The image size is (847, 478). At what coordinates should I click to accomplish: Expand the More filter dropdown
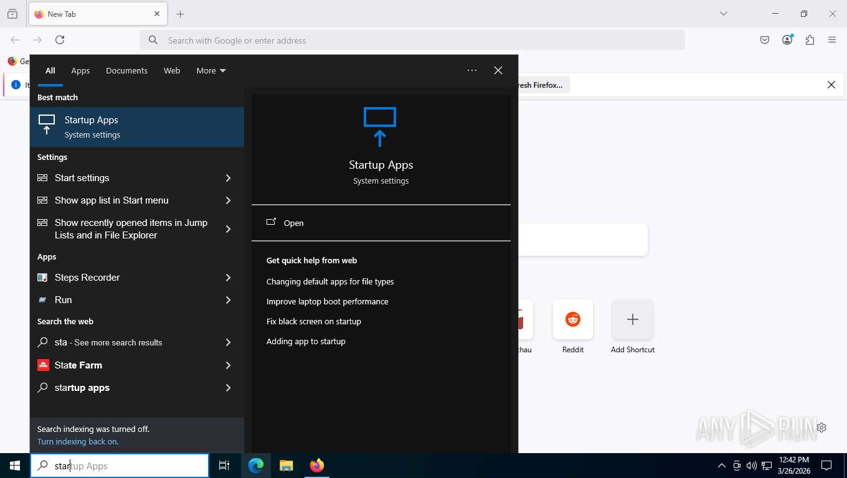211,70
